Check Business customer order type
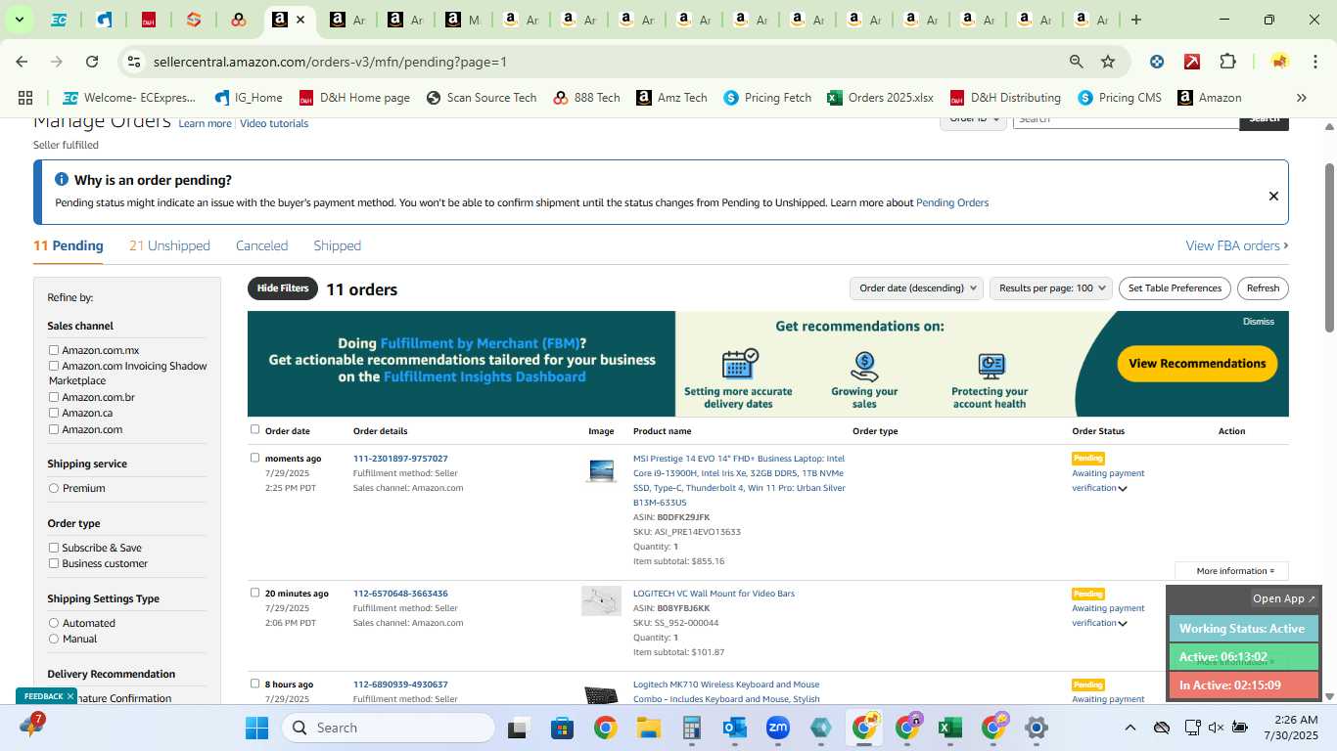Image resolution: width=1337 pixels, height=751 pixels. tap(54, 563)
